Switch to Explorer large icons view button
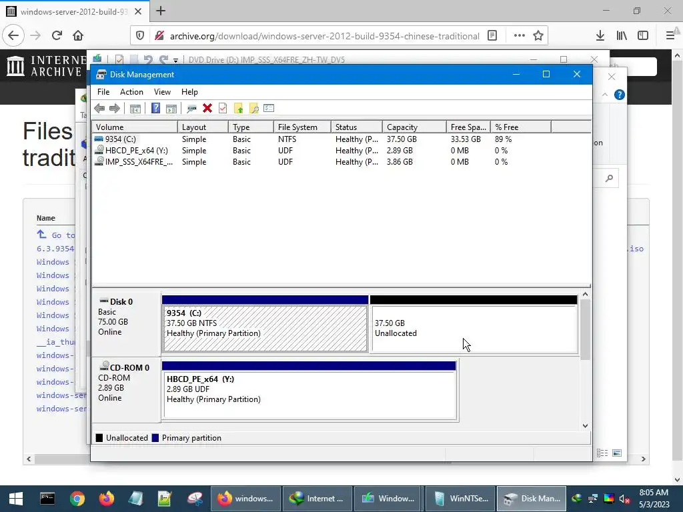The image size is (683, 512). tap(617, 453)
